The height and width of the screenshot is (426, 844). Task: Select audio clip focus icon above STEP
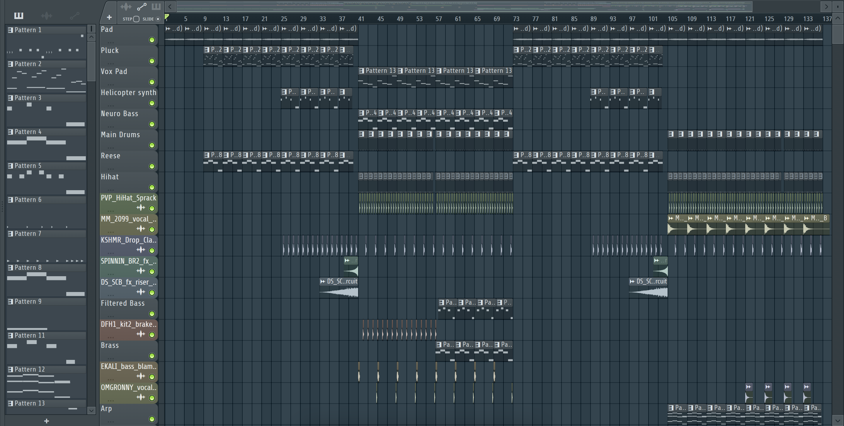pos(126,6)
